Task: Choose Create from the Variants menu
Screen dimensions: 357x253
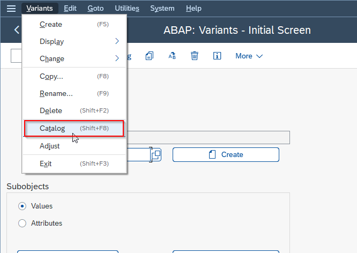Action: pyautogui.click(x=74, y=24)
